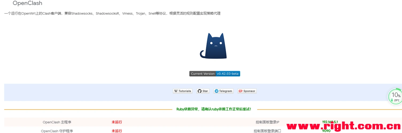Screen dimensions: 402x133
Task: Click the 未运行 status for 主程序
Action: 117,122
